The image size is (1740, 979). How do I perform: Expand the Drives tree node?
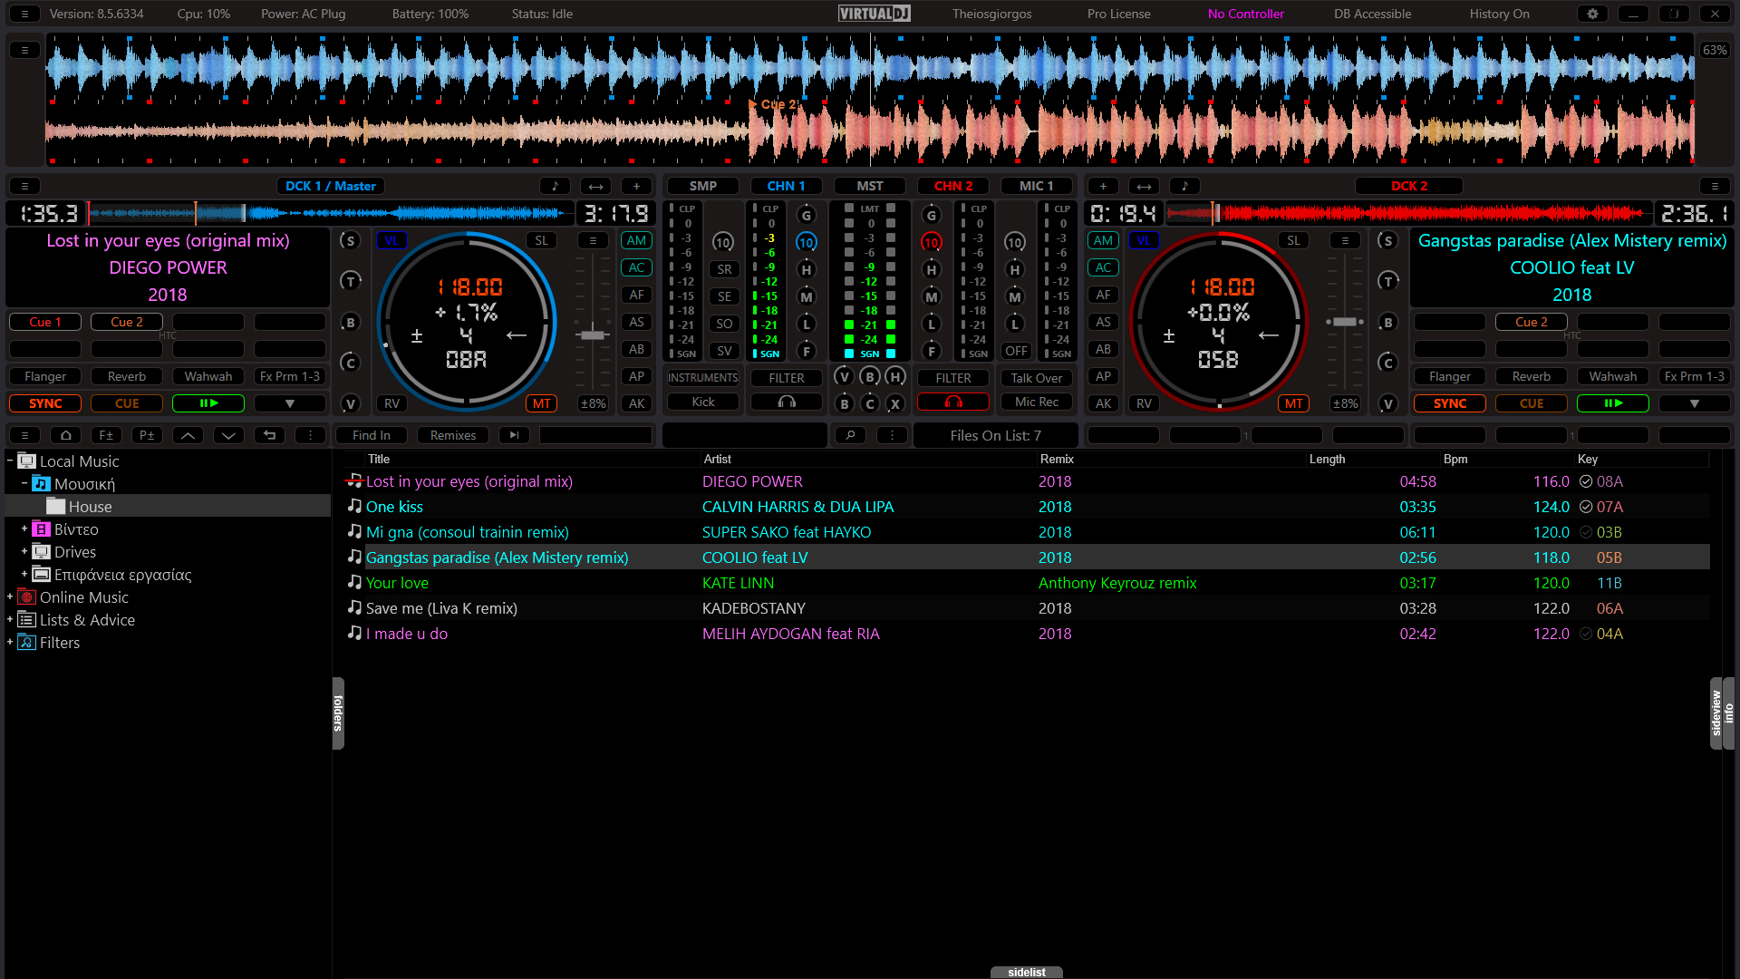click(x=24, y=551)
